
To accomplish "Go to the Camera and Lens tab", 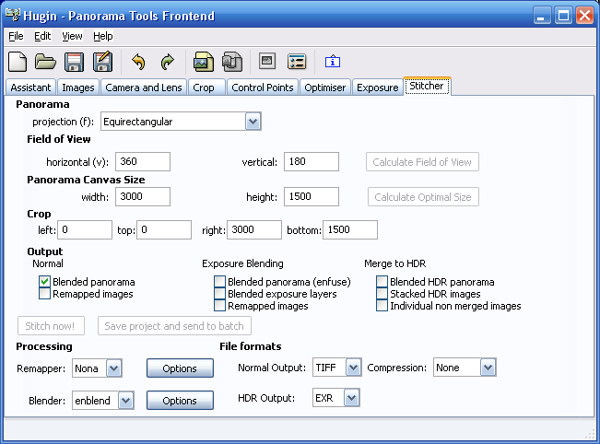I will (x=144, y=88).
